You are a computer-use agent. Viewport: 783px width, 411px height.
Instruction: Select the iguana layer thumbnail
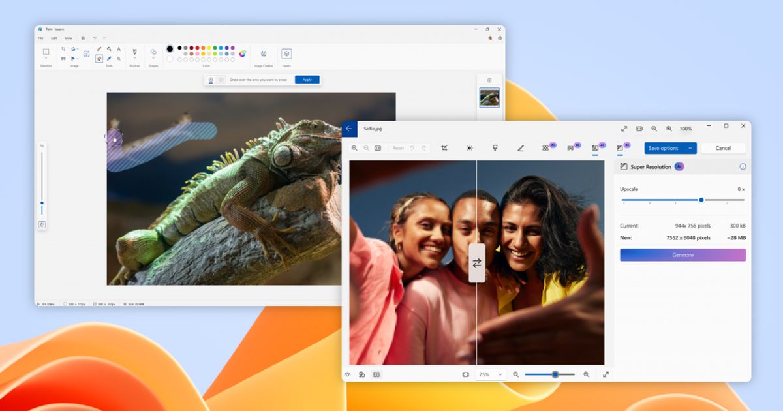[x=489, y=97]
